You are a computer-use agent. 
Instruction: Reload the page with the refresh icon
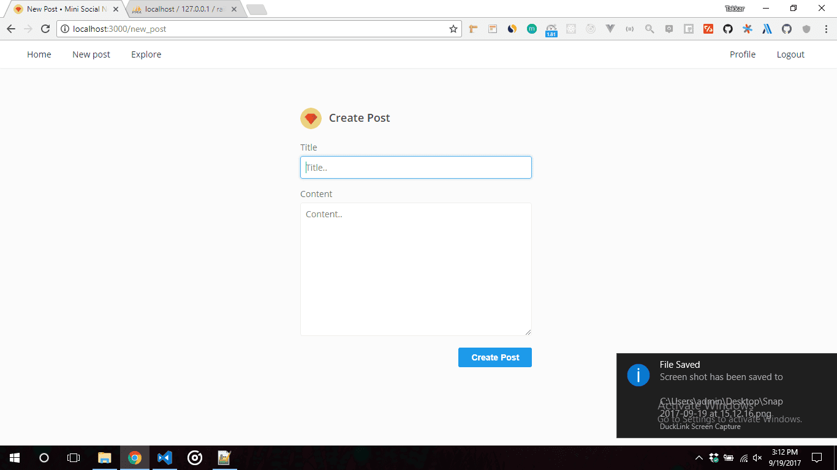[x=45, y=29]
